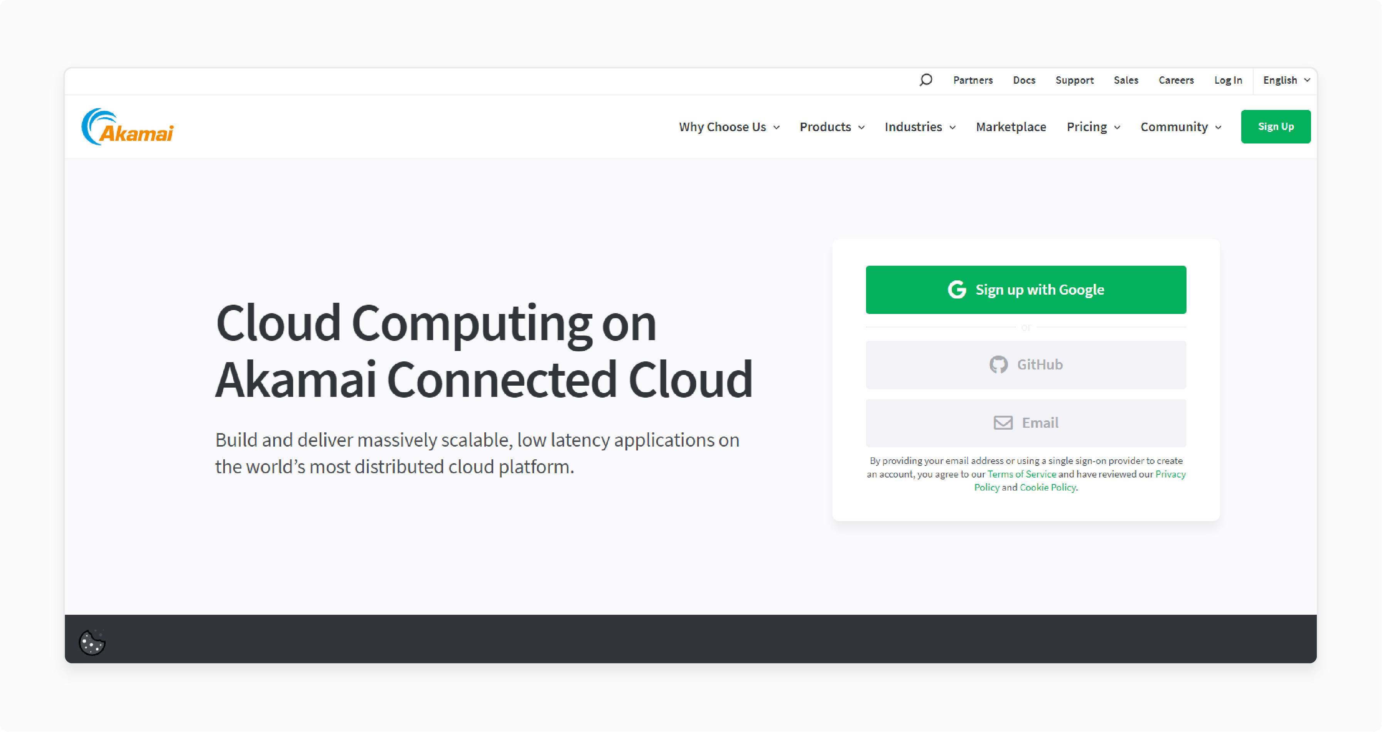Open Careers link

coord(1176,80)
